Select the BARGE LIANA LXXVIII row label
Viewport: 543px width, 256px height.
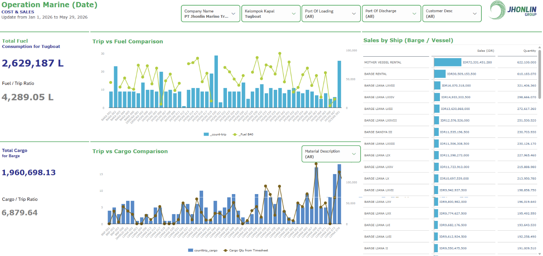click(380, 120)
